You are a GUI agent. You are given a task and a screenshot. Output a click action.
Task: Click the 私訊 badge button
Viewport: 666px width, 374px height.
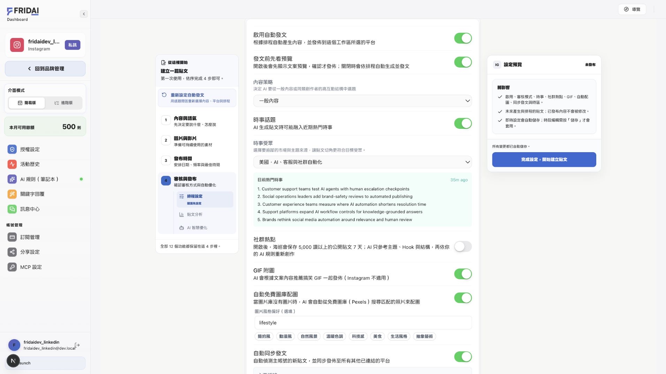coord(73,45)
